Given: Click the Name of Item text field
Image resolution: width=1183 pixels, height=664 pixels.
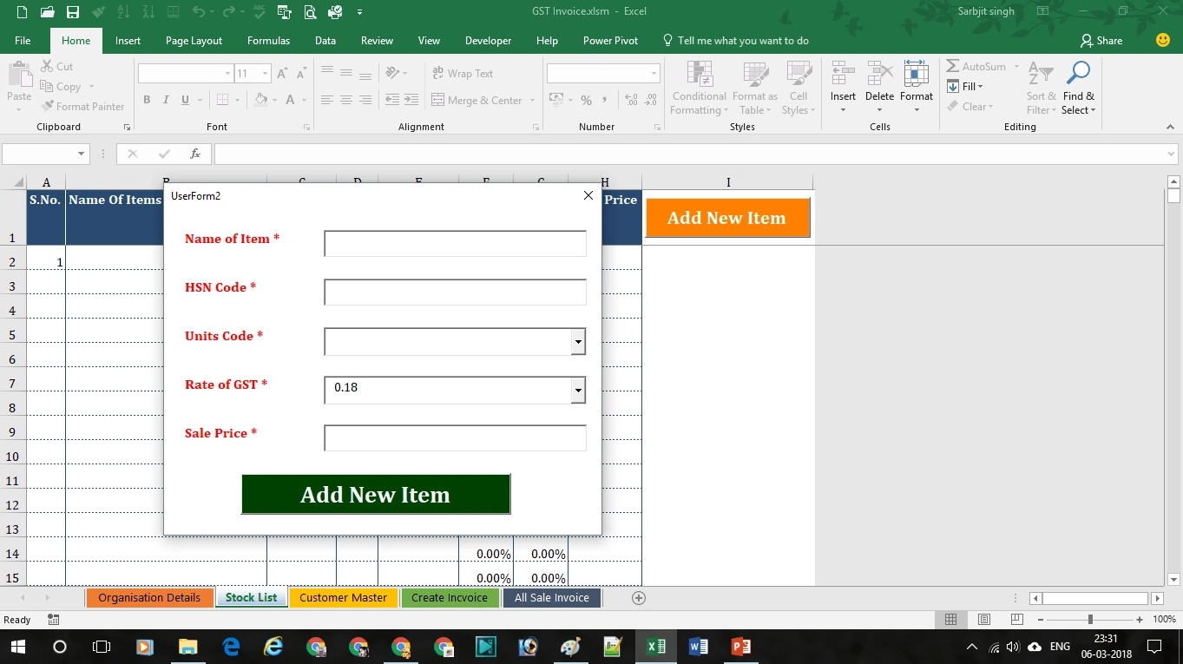Looking at the screenshot, I should (x=455, y=244).
